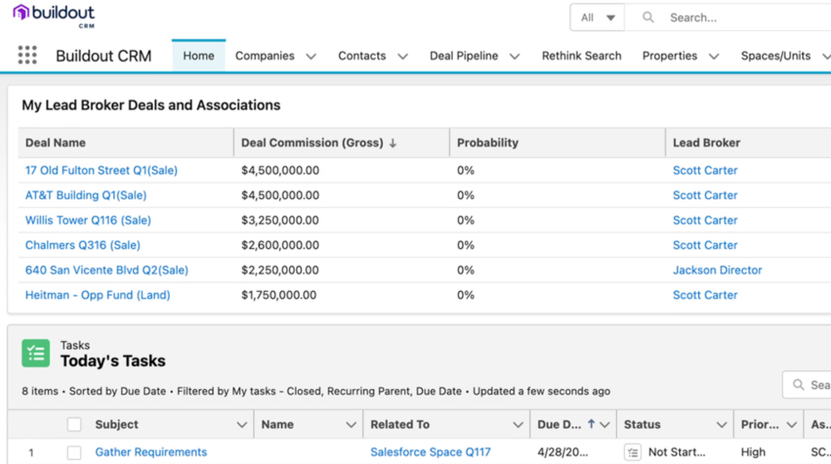
Task: Click the green Tasks list icon
Action: tap(36, 353)
